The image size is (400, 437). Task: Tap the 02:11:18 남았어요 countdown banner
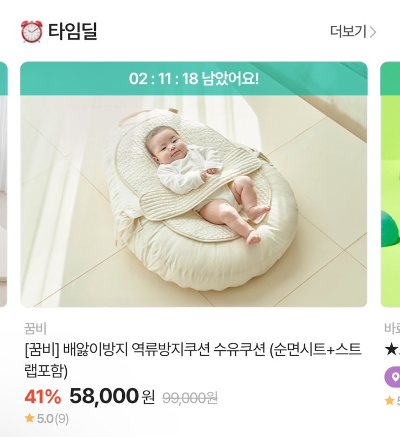click(x=194, y=79)
